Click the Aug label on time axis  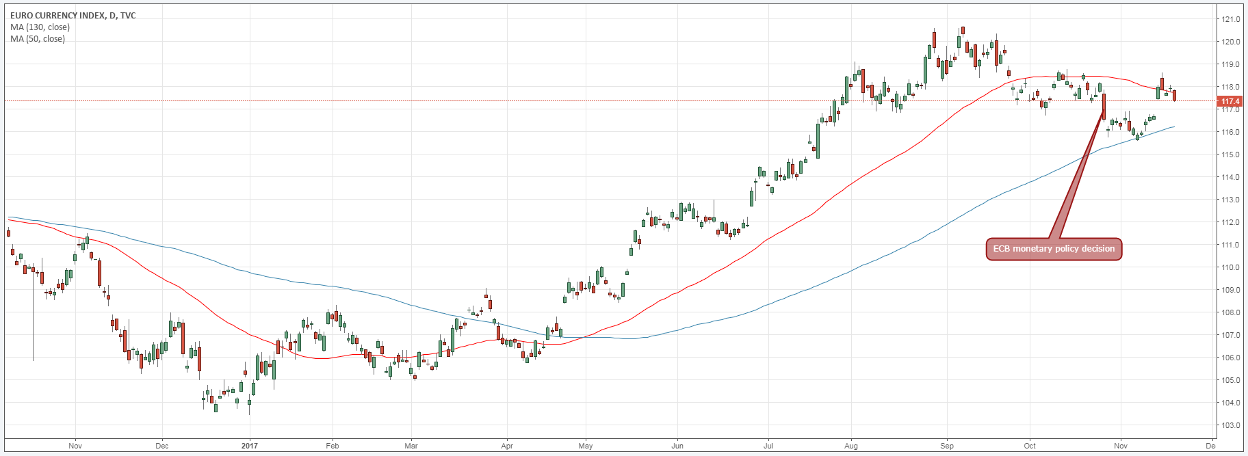tap(851, 446)
